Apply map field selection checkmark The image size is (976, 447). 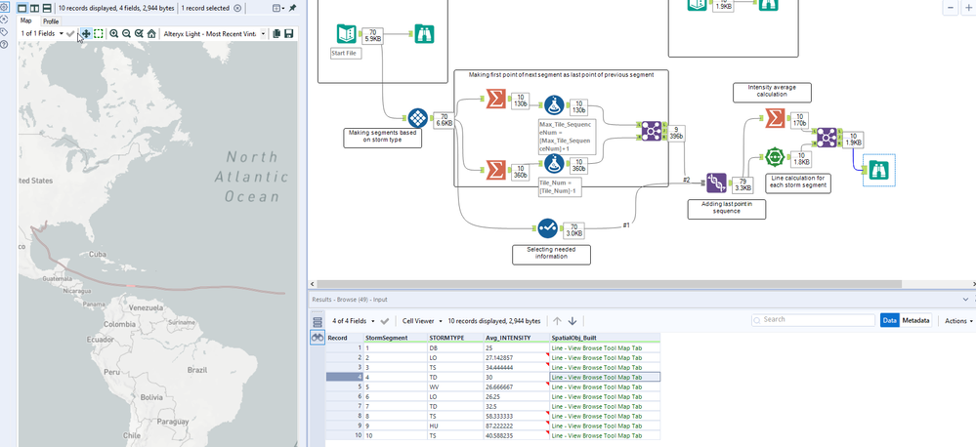[70, 33]
